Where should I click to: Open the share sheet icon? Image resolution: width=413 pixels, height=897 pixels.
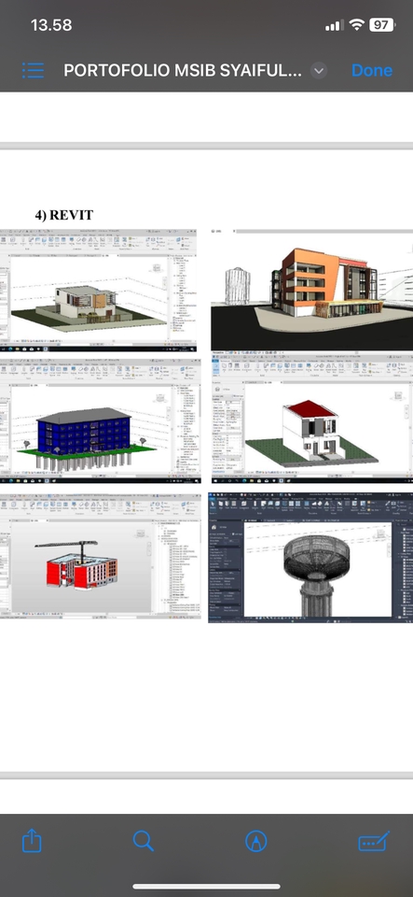32,841
